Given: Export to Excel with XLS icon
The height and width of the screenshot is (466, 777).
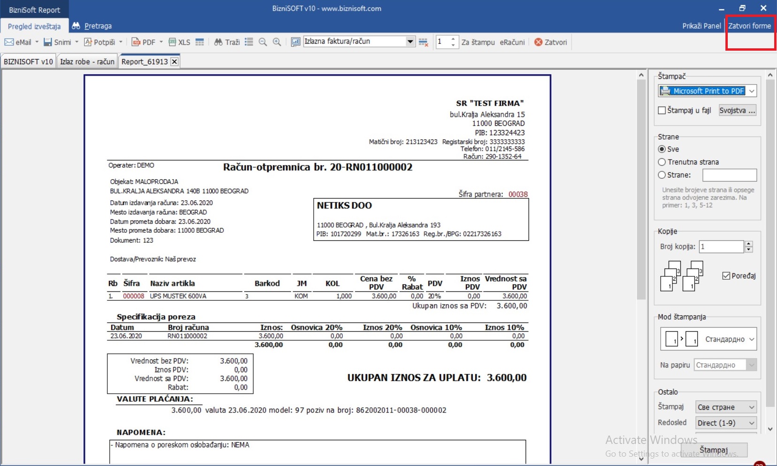Looking at the screenshot, I should point(172,42).
